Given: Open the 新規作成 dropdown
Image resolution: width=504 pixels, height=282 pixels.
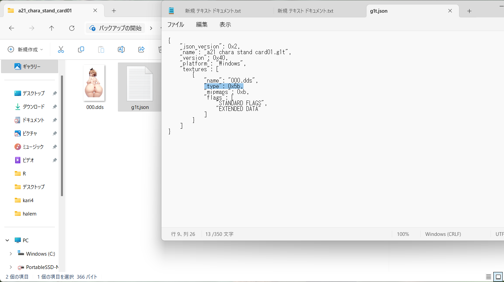Looking at the screenshot, I should pos(26,49).
